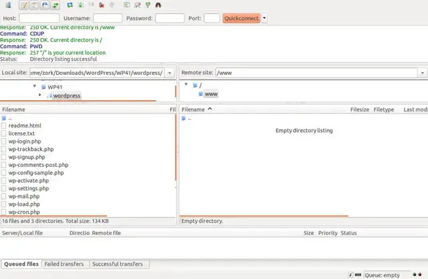Click the file icon next to license.txt
Viewport: 428px width, 279px height.
click(3, 133)
